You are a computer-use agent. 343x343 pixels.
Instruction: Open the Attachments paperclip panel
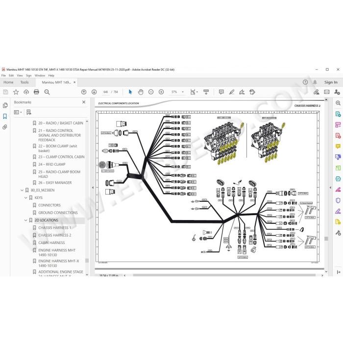coord(5,127)
